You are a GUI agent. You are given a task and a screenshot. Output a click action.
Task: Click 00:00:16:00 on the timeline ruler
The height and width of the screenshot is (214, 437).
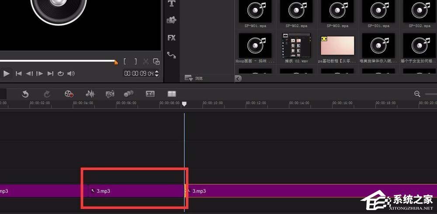(343, 103)
